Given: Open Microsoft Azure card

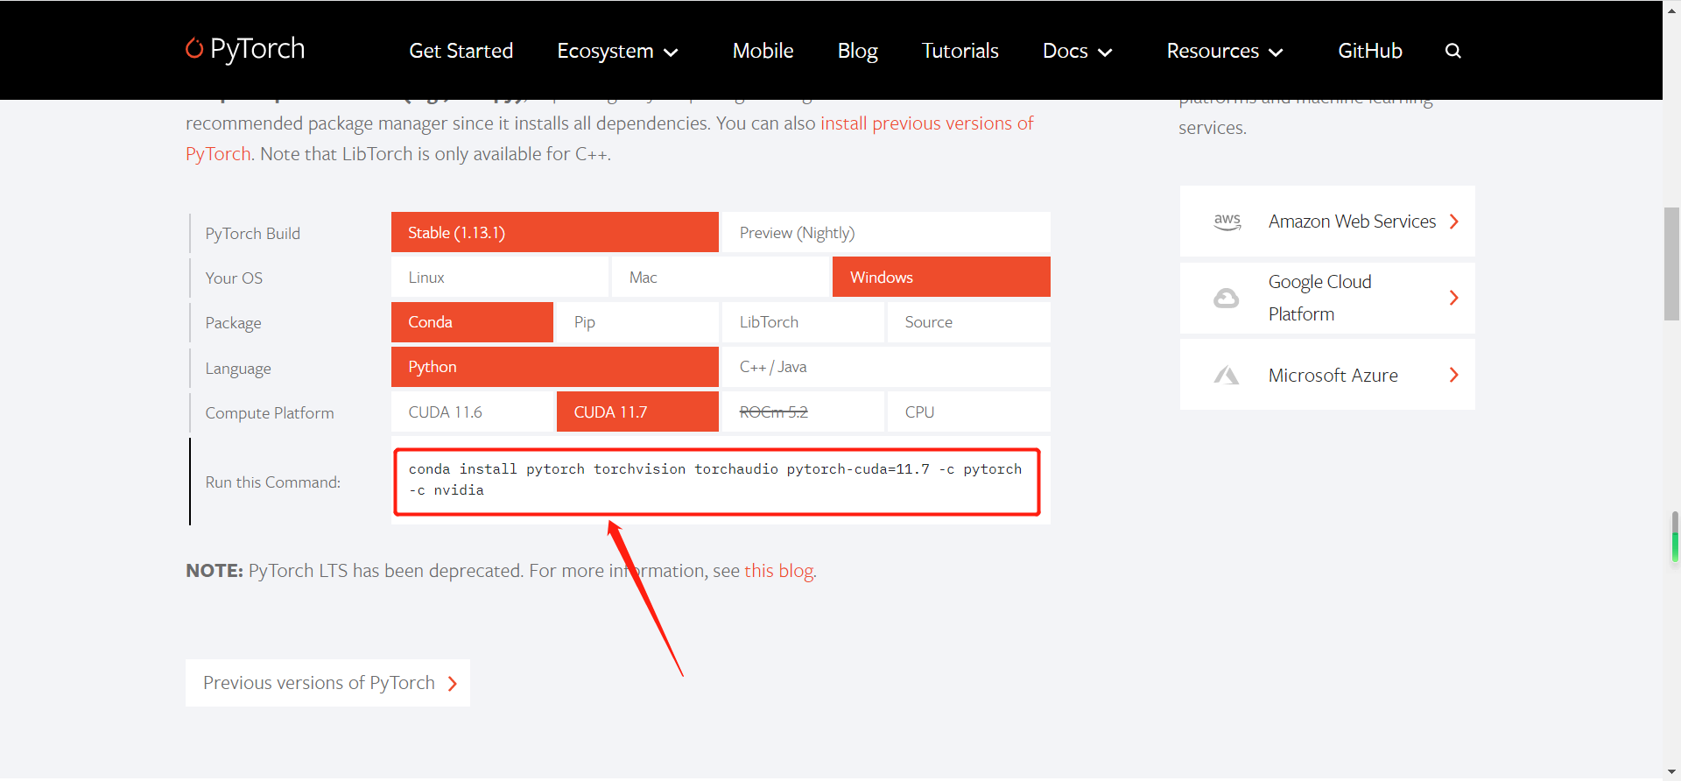Looking at the screenshot, I should 1327,375.
